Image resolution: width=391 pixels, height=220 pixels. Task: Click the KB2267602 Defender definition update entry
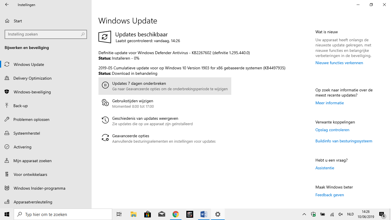coord(174,55)
